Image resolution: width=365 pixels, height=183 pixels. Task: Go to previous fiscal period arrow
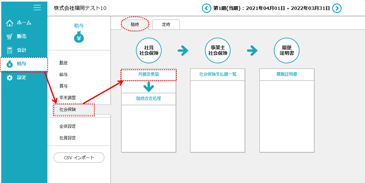pyautogui.click(x=206, y=8)
